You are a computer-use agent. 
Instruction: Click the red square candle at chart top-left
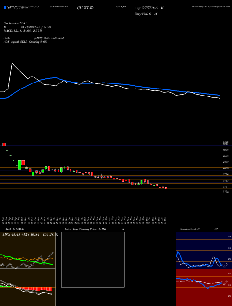click(4, 144)
